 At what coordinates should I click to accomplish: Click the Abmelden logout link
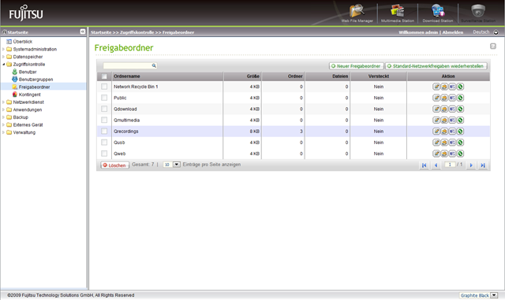pos(452,32)
